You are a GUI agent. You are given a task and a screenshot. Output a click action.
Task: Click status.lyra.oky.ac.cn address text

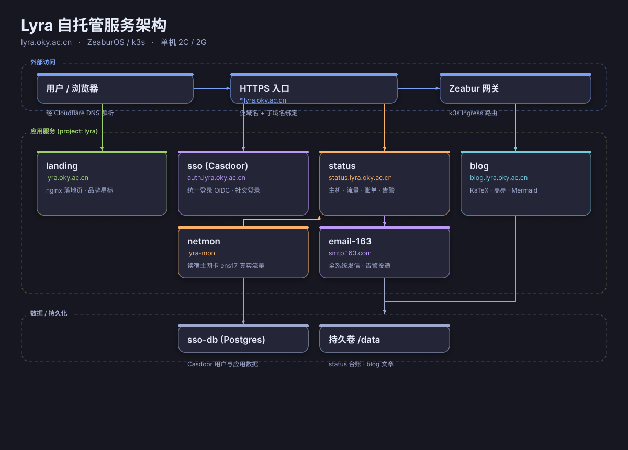pos(360,178)
